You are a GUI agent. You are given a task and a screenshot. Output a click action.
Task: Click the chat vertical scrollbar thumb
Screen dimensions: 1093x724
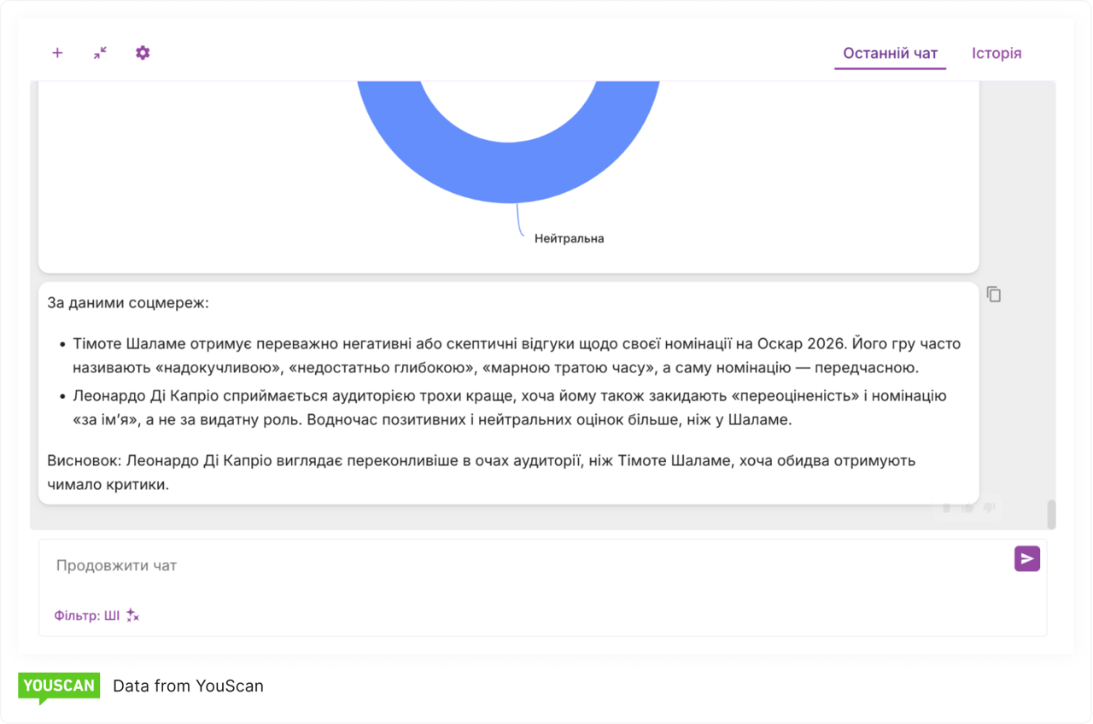[x=1051, y=514]
